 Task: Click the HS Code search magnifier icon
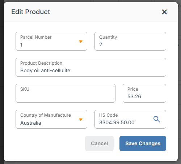tap(157, 119)
